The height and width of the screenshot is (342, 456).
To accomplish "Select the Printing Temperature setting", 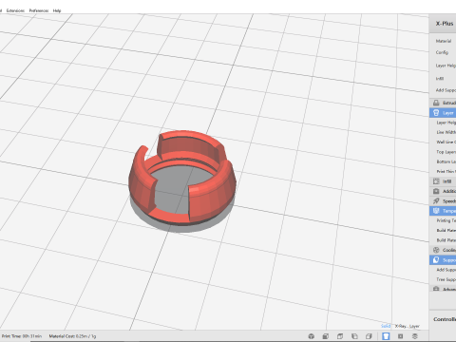I will [446, 220].
